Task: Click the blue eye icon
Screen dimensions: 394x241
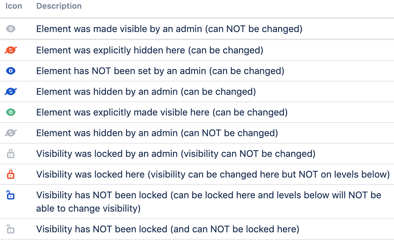Action: 11,71
